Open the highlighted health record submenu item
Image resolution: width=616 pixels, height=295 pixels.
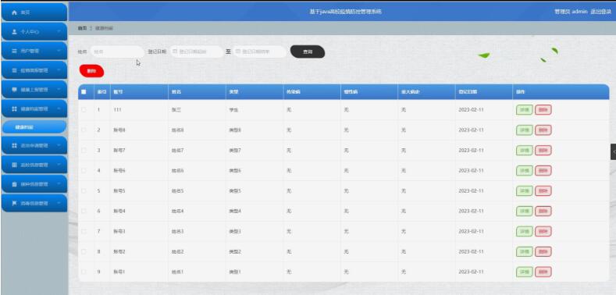[34, 127]
